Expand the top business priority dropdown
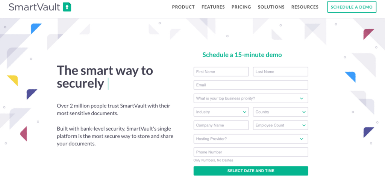385x195 pixels. coord(251,98)
